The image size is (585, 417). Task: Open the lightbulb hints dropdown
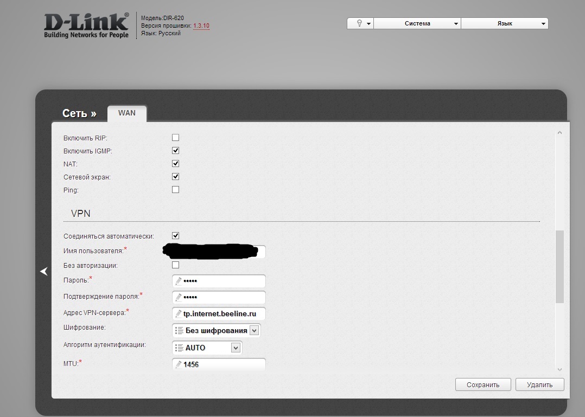[x=360, y=23]
